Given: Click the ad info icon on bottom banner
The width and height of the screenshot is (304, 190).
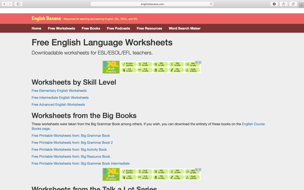Looking at the screenshot, I should click(x=197, y=170).
